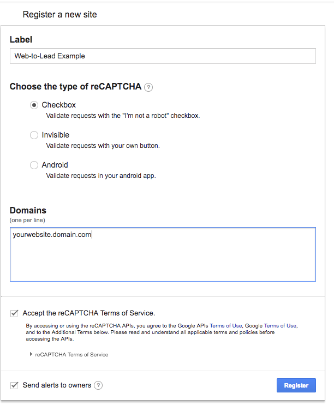Pick the Android reCAPTCHA radio button
This screenshot has height=405, width=334.
(34, 165)
